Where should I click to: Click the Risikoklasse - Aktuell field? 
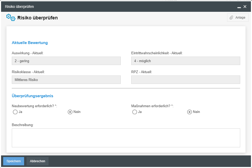[x=66, y=80]
